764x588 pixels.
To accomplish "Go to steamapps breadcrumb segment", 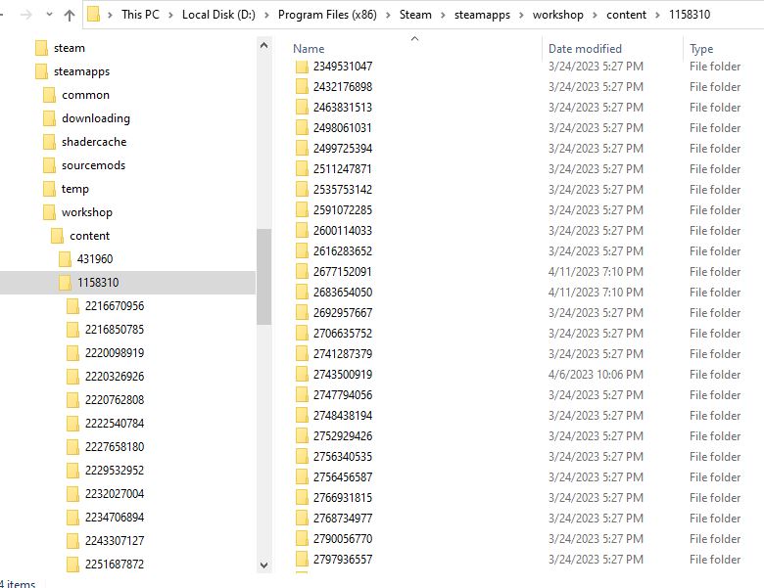I will coord(482,15).
